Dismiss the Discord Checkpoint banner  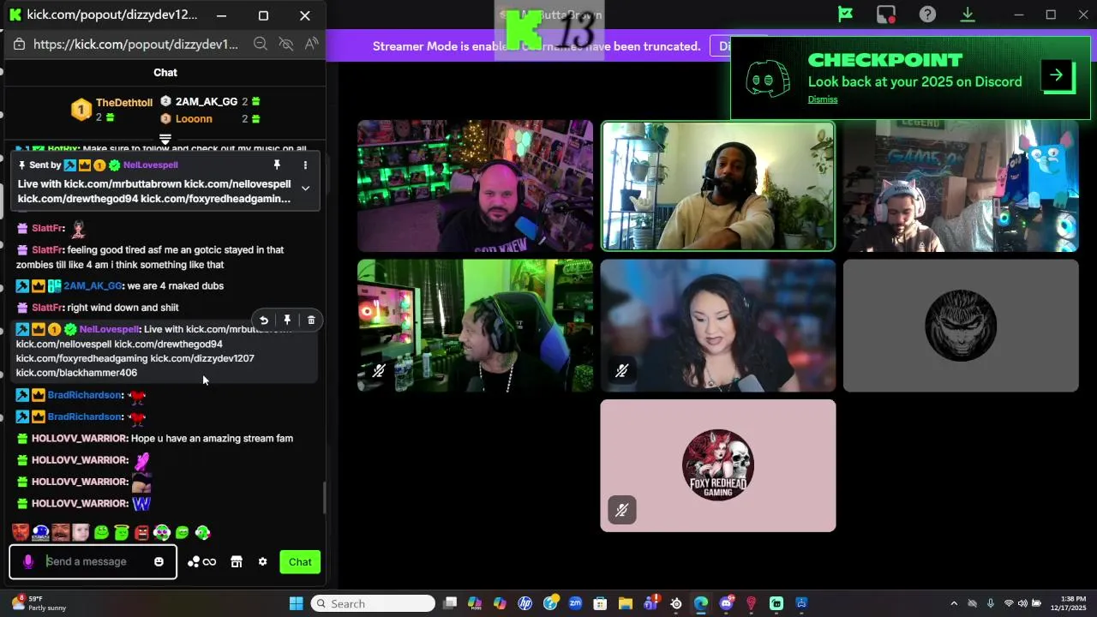[x=823, y=99]
